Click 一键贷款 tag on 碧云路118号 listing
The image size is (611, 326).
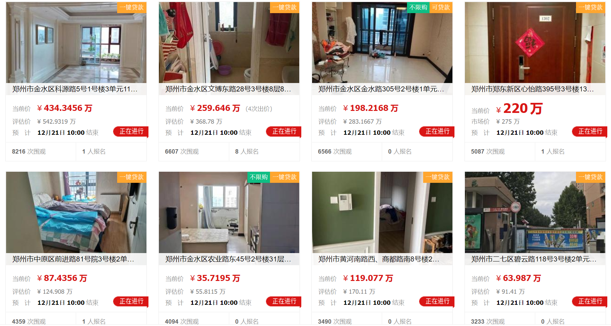click(x=591, y=177)
